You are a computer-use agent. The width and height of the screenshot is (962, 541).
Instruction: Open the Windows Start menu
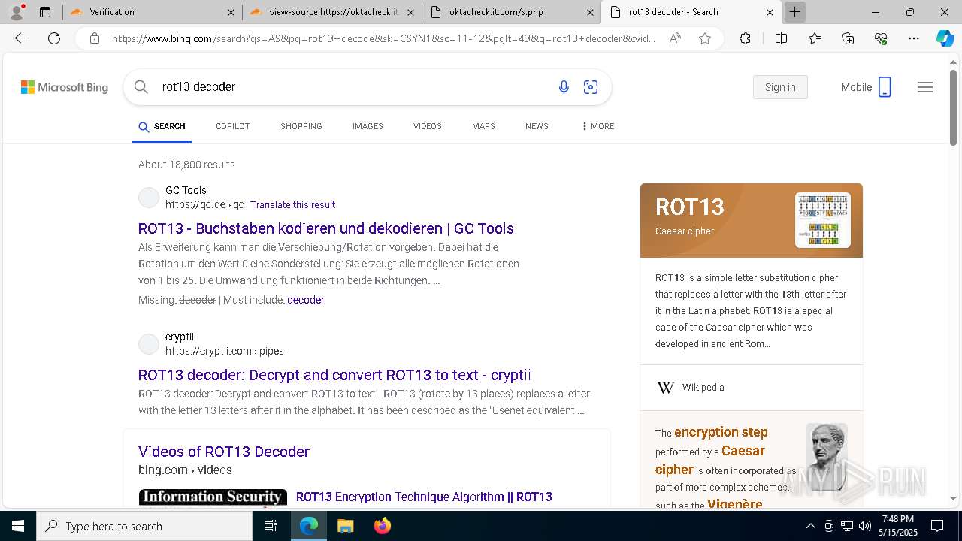18,526
